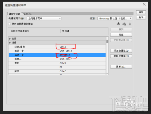Open the 组 Photoshop 默认值 dropdown
The width and height of the screenshot is (151, 114).
(114, 19)
